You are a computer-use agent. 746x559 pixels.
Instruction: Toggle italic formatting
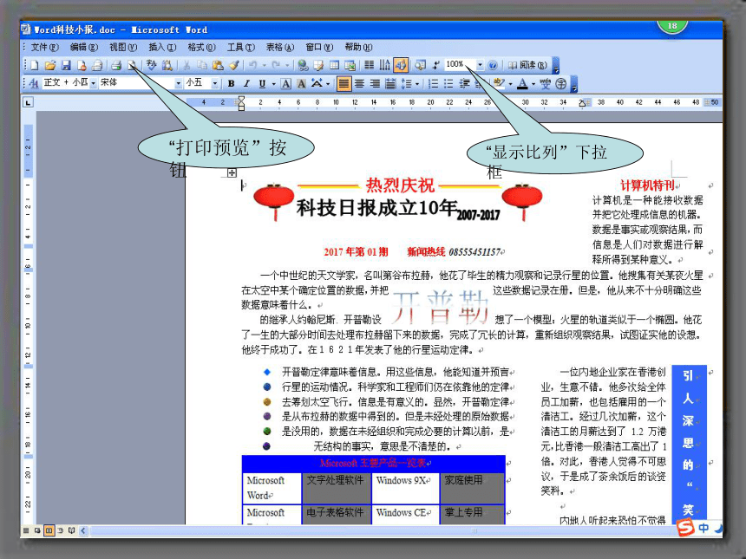[246, 84]
